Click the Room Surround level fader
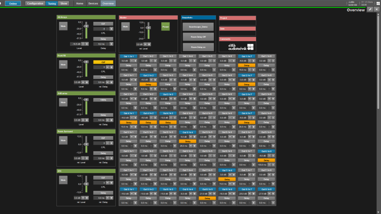Screen dimensions: 381x214 tap(86, 144)
